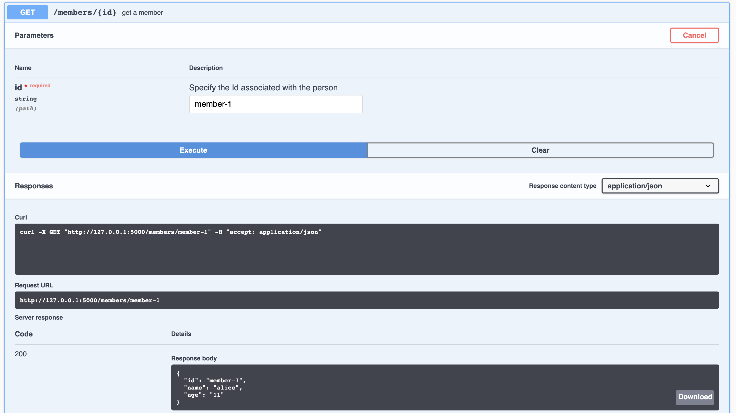Screen dimensions: 736x413
Task: Select the id input containing member-1
Action: [275, 104]
